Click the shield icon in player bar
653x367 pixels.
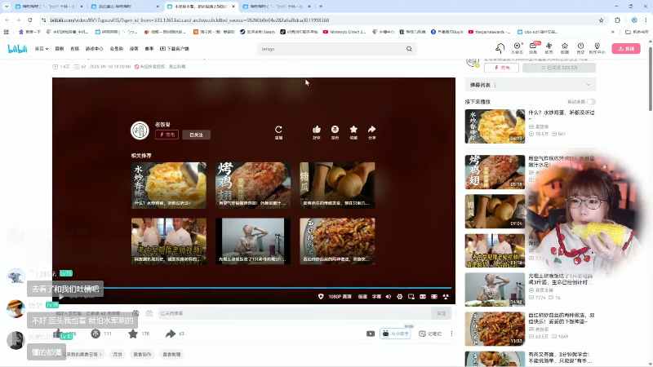[x=321, y=297]
